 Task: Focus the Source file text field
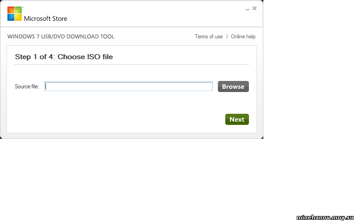click(x=128, y=86)
